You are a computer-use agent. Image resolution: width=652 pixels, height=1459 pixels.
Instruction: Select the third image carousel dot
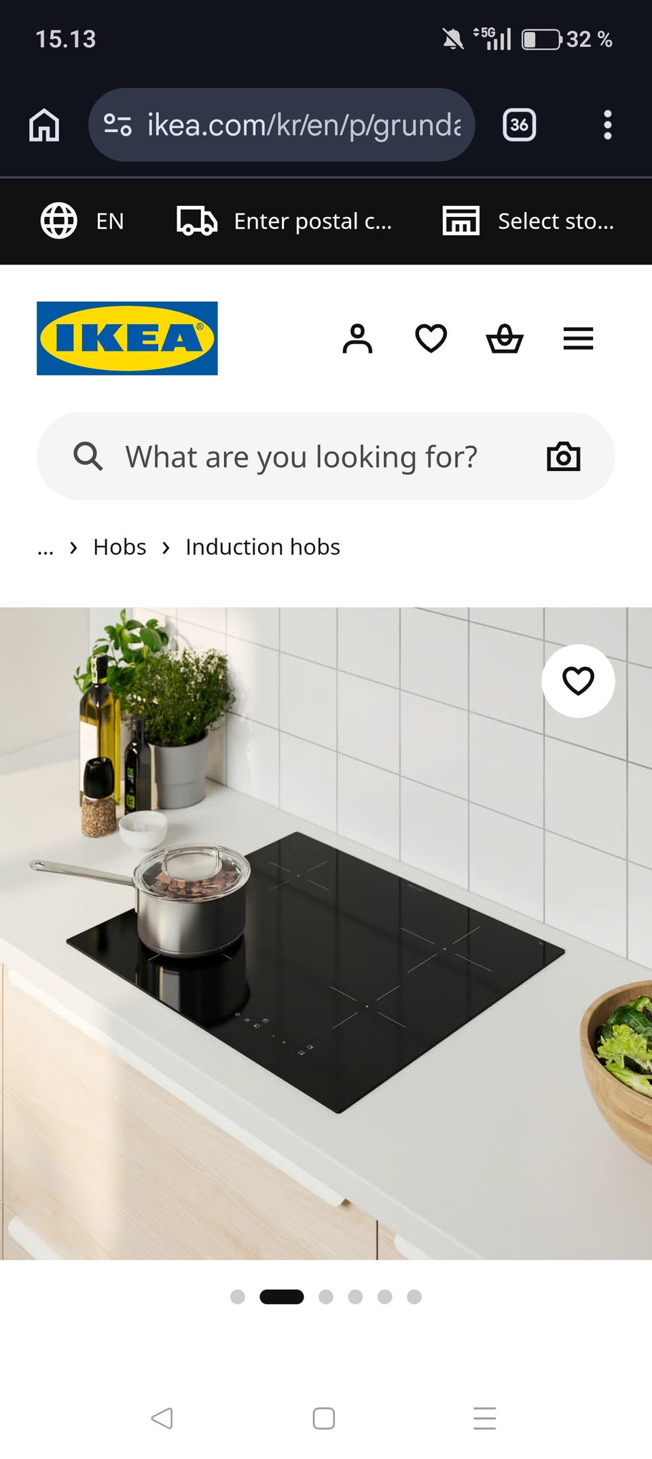pos(326,1297)
